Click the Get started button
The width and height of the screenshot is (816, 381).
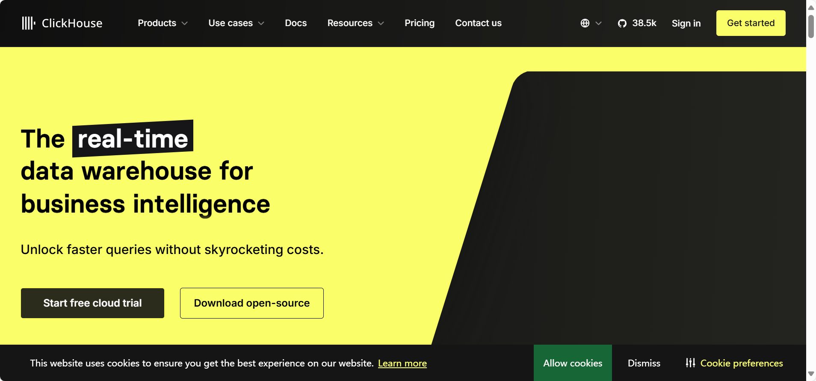(751, 23)
